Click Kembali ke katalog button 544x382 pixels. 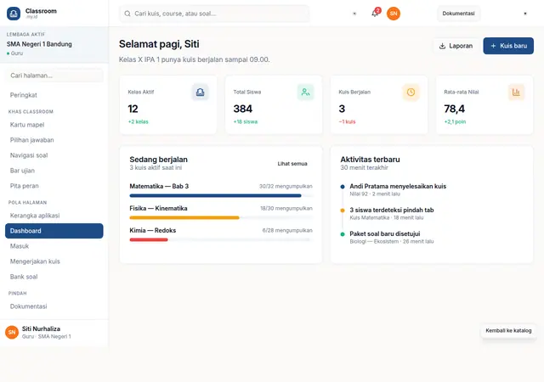[x=508, y=331]
